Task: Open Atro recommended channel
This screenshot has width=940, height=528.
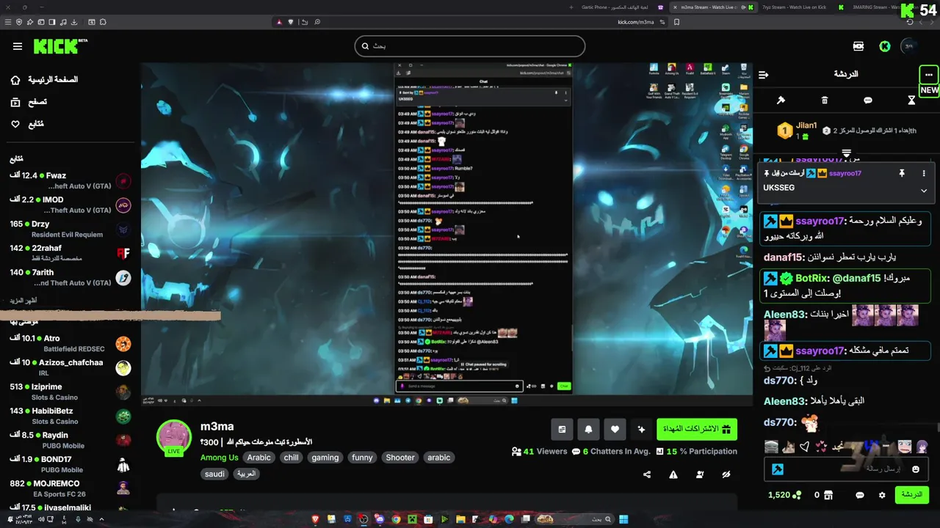Action: [x=70, y=343]
